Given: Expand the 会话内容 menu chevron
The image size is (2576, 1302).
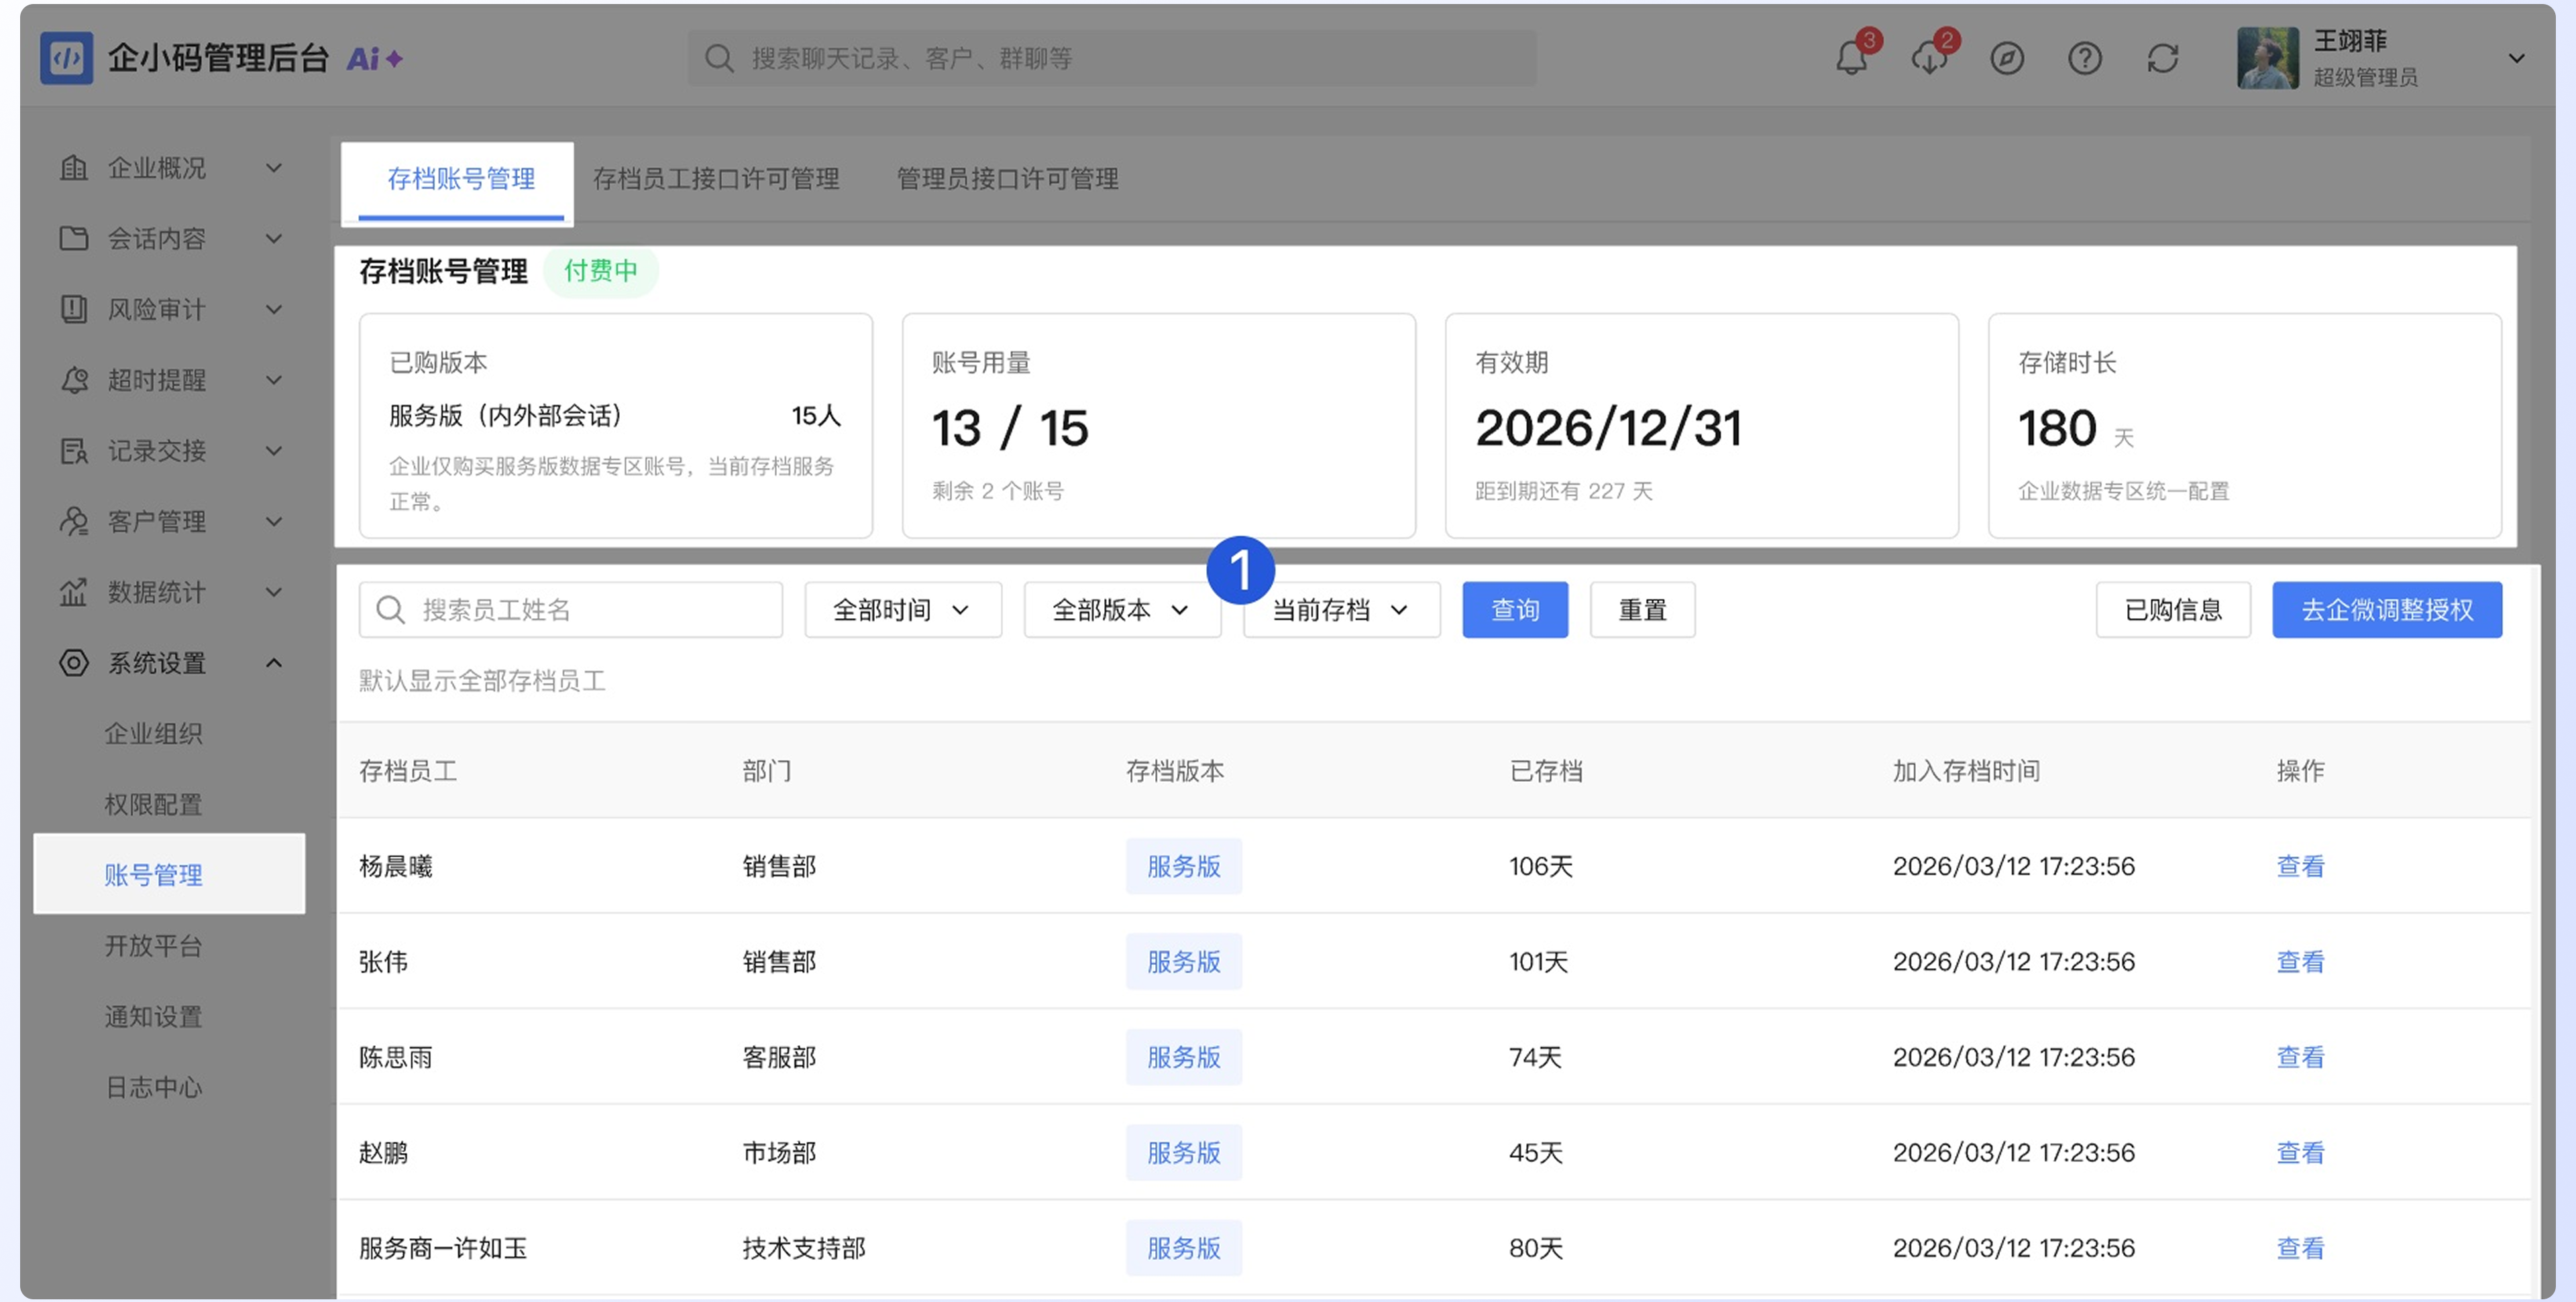Looking at the screenshot, I should click(x=273, y=238).
